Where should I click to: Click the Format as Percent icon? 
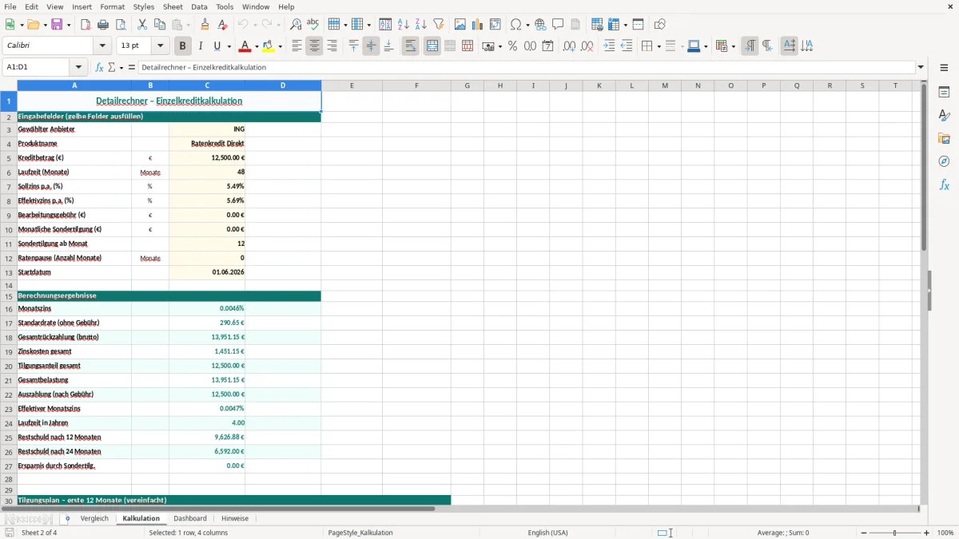point(512,46)
